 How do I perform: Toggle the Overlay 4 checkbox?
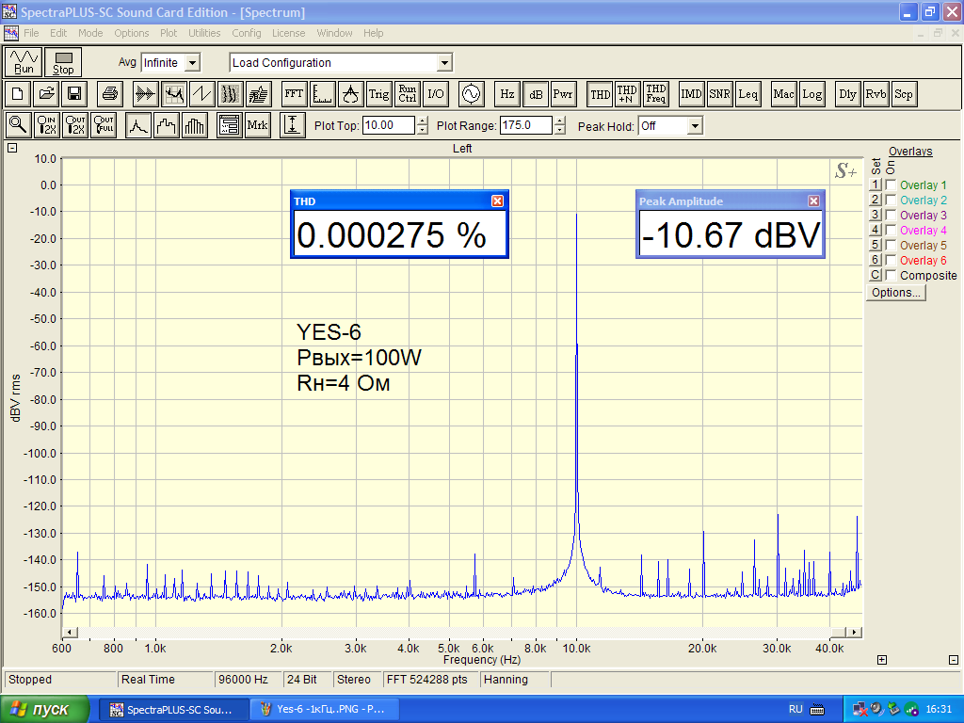point(891,231)
